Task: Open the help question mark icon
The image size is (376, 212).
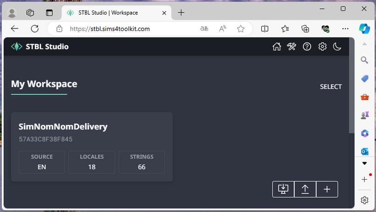Action: click(x=307, y=47)
